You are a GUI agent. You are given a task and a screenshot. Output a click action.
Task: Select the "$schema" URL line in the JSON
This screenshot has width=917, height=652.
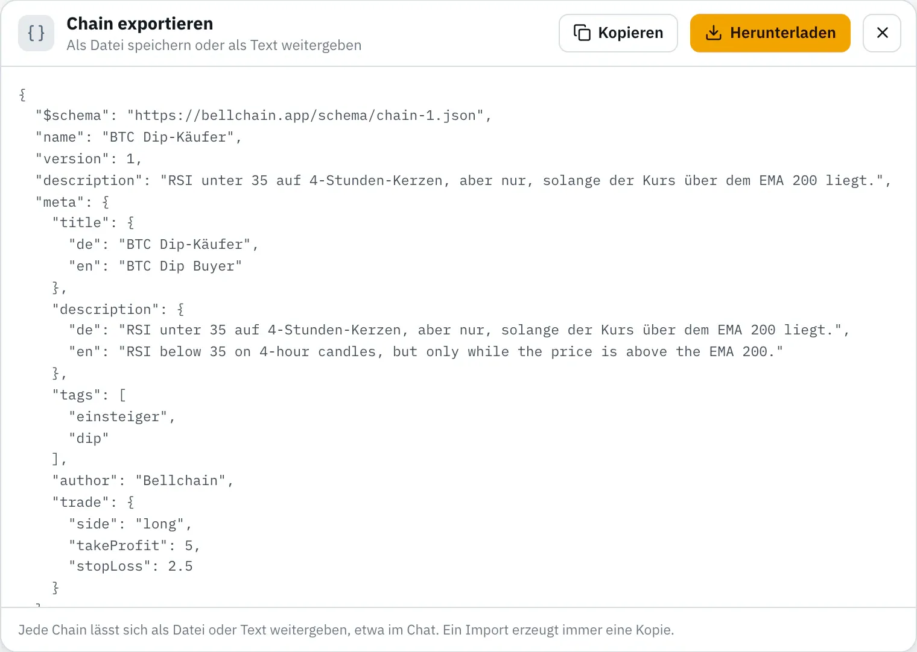pos(264,116)
